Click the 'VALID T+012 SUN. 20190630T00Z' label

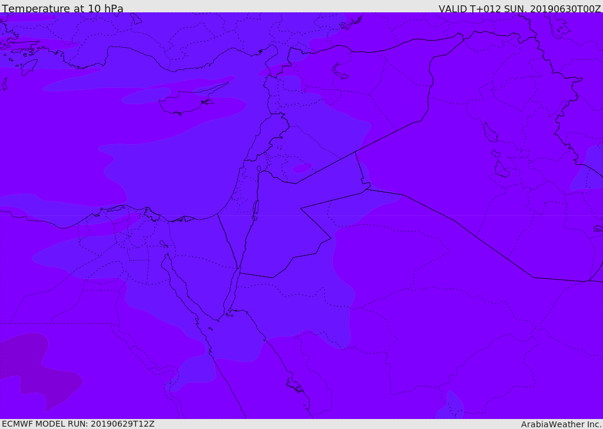pyautogui.click(x=519, y=8)
